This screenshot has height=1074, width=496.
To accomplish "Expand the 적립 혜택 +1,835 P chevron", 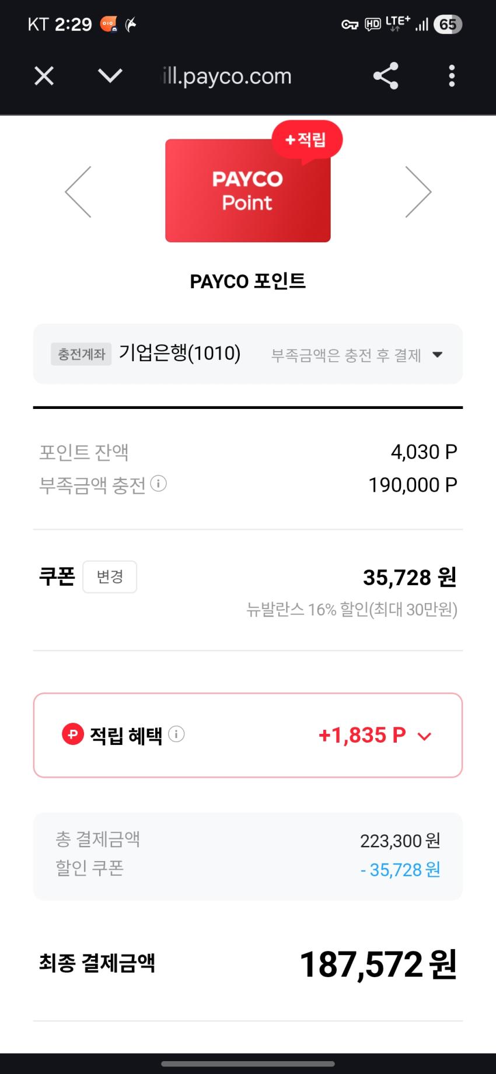I will (x=425, y=736).
